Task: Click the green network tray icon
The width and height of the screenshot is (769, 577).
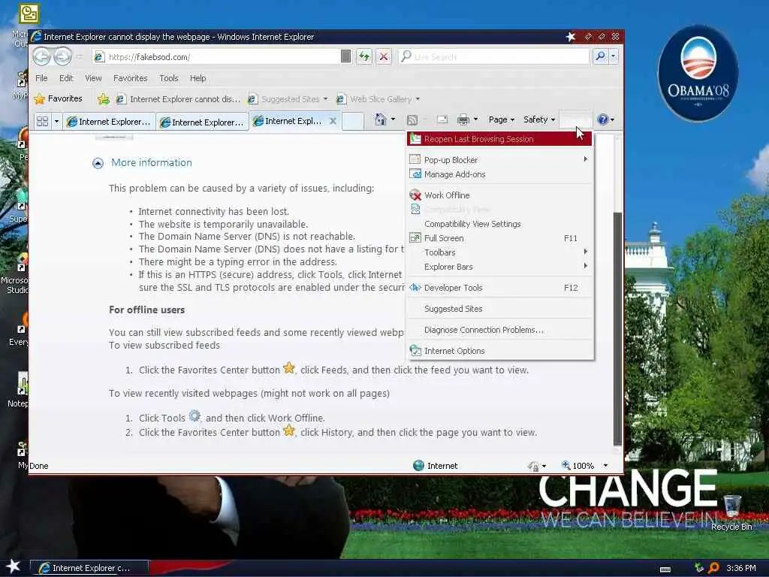Action: pos(699,568)
